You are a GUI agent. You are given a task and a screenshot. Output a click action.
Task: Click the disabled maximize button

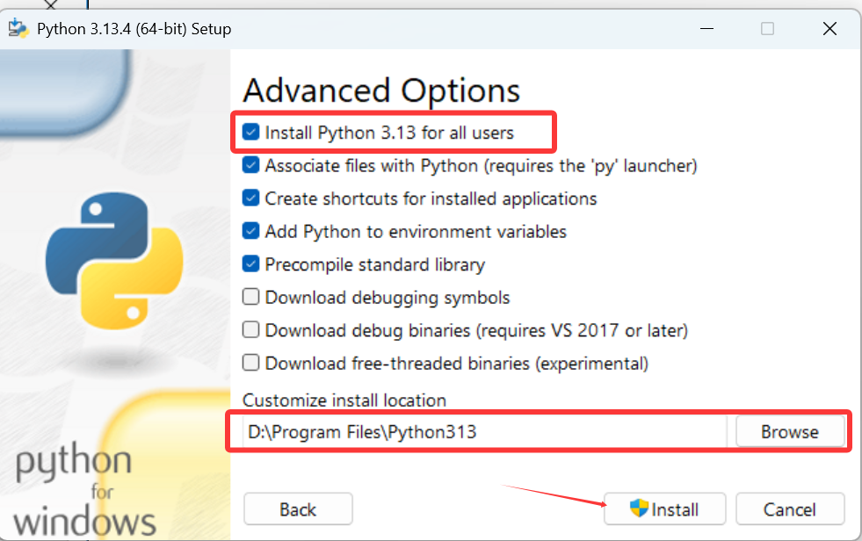click(x=767, y=29)
